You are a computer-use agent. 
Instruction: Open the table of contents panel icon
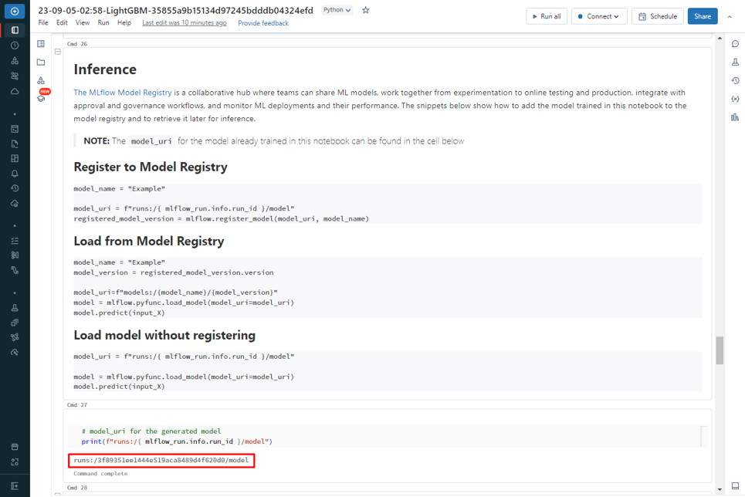41,44
